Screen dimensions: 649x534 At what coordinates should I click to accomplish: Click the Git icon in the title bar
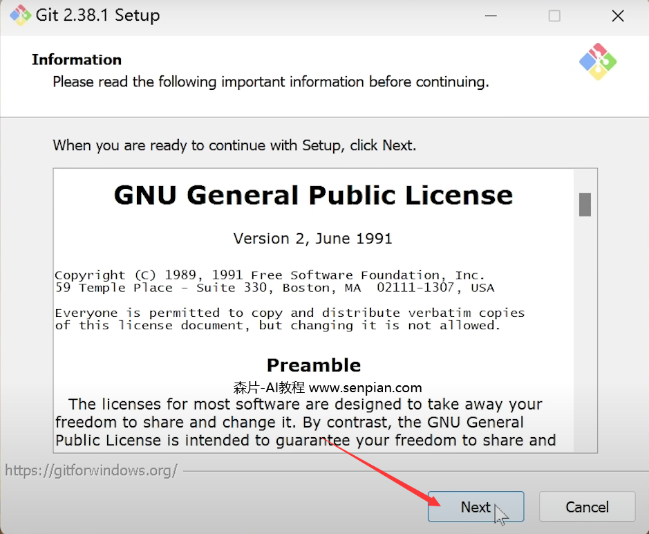click(20, 15)
